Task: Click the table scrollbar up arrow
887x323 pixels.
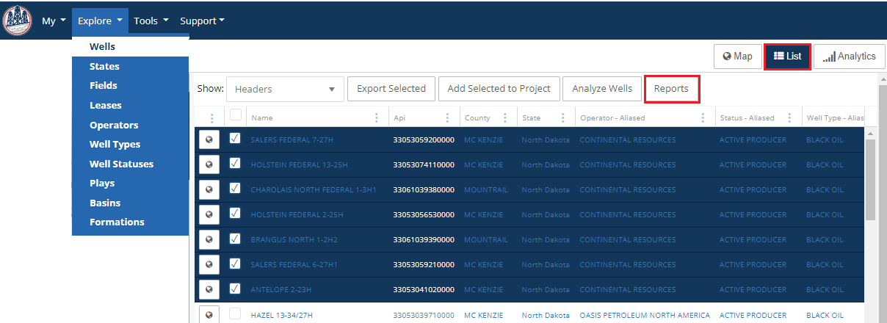Action: (x=871, y=133)
